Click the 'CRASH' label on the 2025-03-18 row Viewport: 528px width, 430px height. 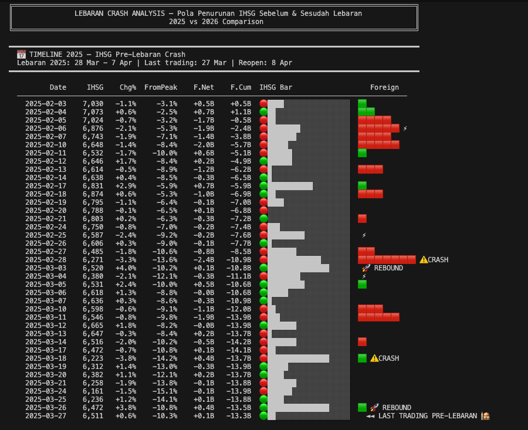point(388,358)
